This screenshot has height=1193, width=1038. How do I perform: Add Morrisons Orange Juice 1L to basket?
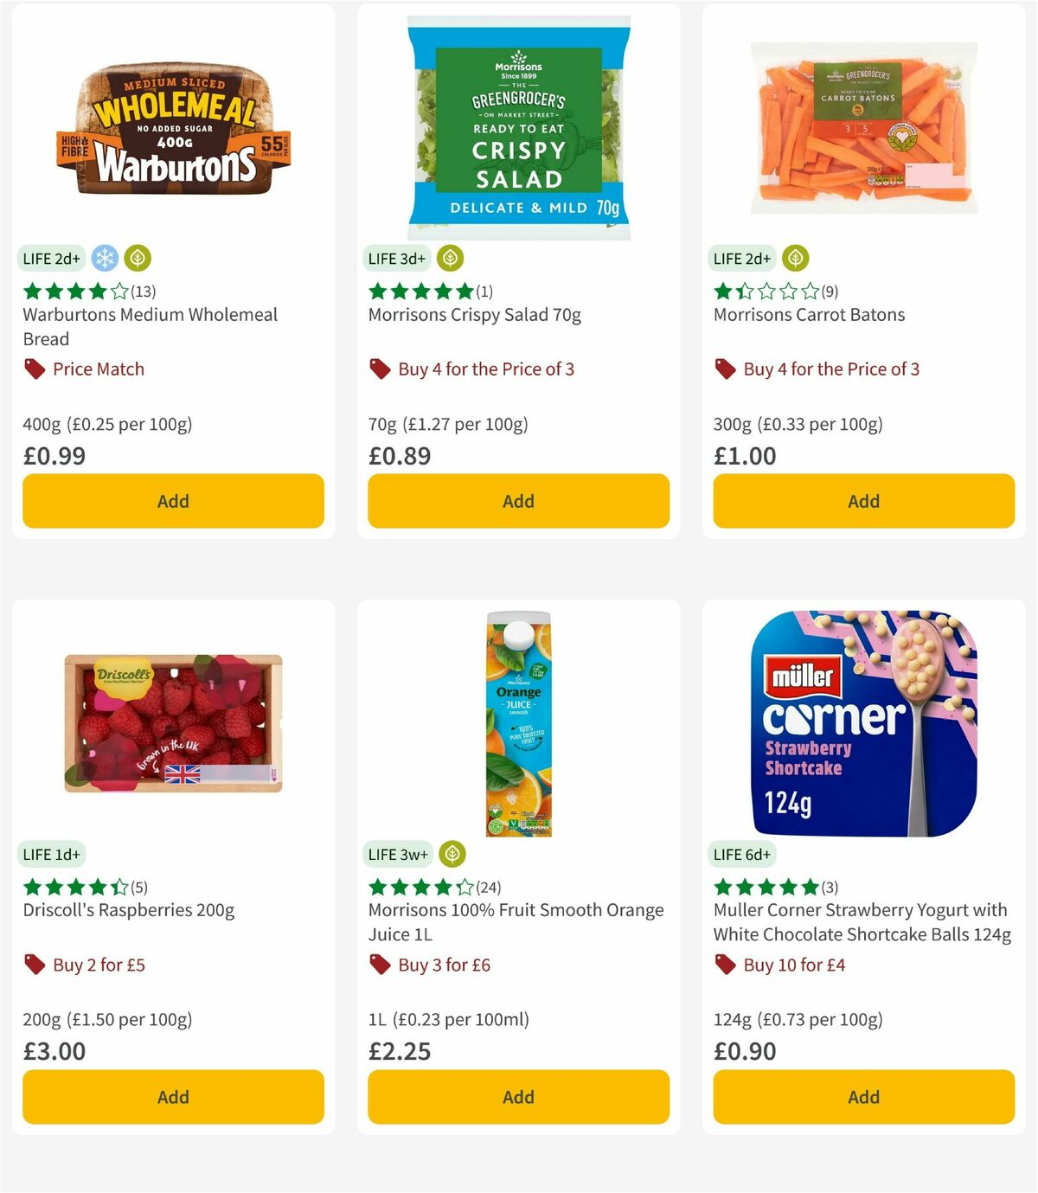(x=517, y=1097)
